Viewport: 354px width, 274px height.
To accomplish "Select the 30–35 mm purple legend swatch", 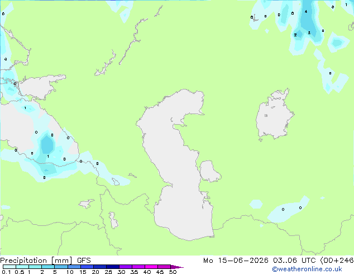I will tap(126, 267).
